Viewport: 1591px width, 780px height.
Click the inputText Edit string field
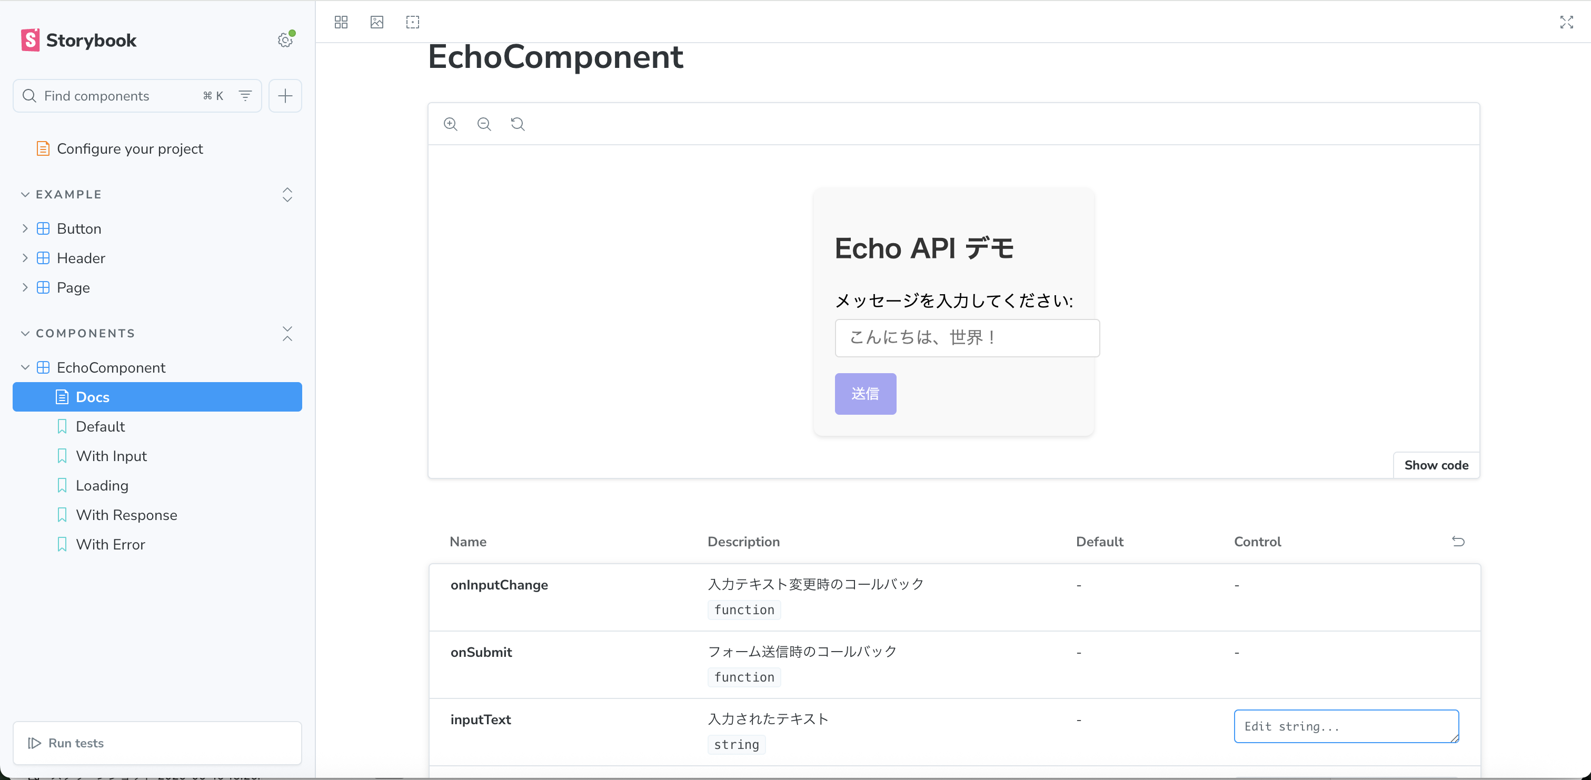pos(1345,726)
